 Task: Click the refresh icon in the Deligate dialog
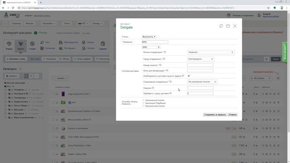(x=221, y=26)
